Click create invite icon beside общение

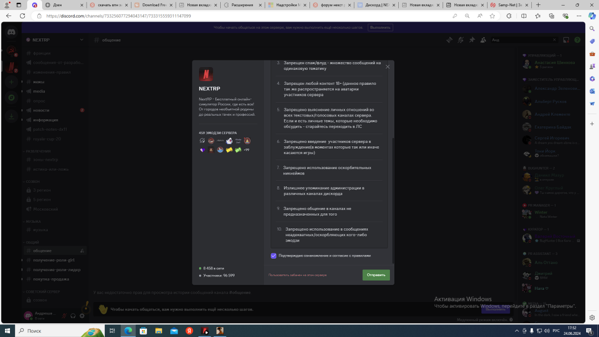(82, 251)
